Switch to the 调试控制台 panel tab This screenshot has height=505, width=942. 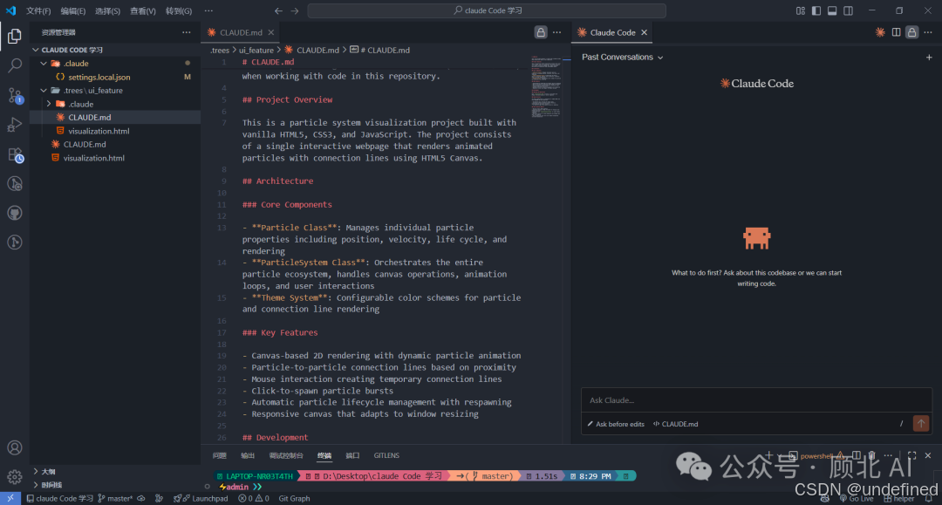coord(286,456)
